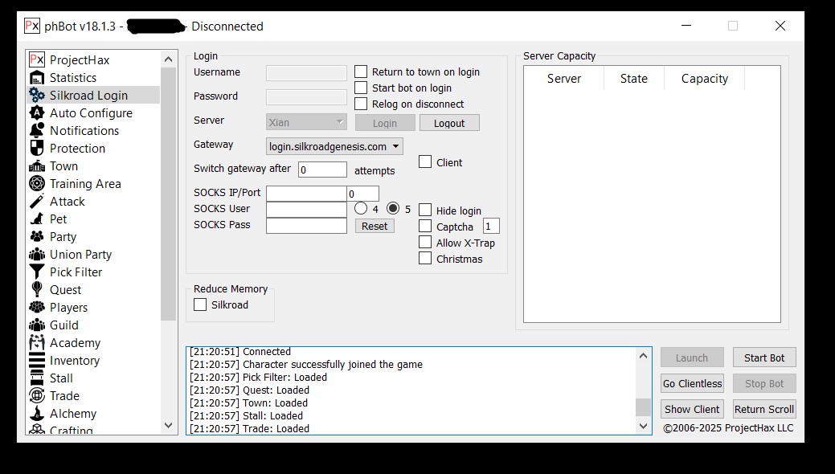Open the Auto Configure section
This screenshot has height=474, width=835.
91,113
